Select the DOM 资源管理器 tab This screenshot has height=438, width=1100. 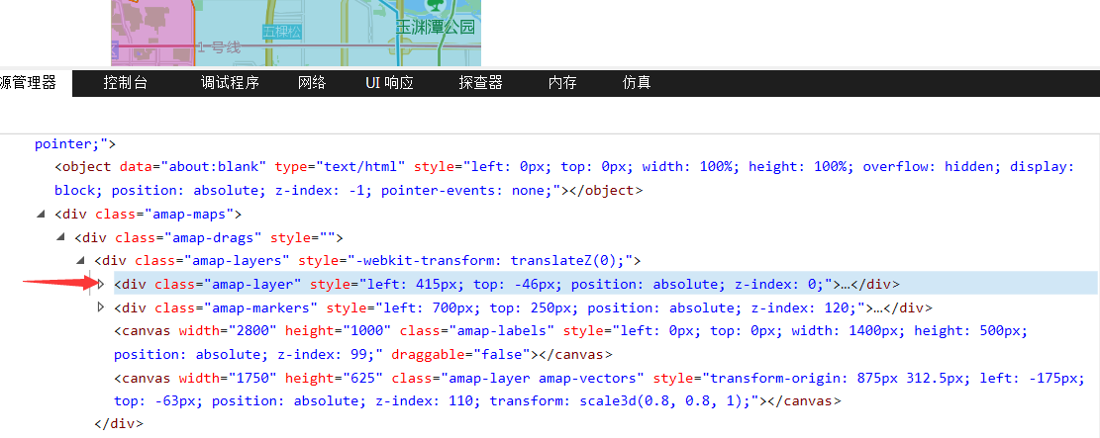tap(36, 83)
